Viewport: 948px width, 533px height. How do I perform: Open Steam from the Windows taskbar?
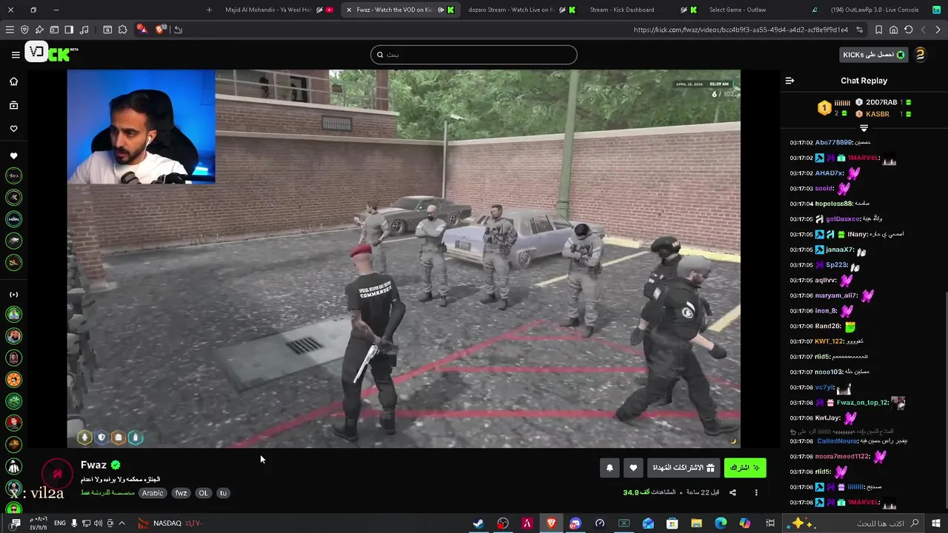click(478, 523)
